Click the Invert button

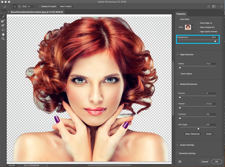tap(209, 134)
